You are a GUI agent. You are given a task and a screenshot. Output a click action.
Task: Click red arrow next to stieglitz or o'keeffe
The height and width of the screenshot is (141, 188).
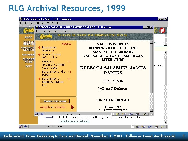click(x=72, y=107)
